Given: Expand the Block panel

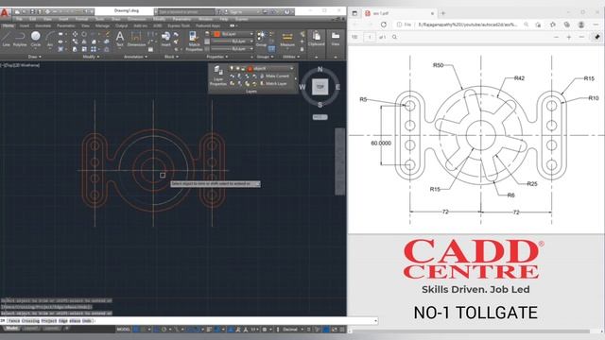Looking at the screenshot, I should tap(171, 57).
